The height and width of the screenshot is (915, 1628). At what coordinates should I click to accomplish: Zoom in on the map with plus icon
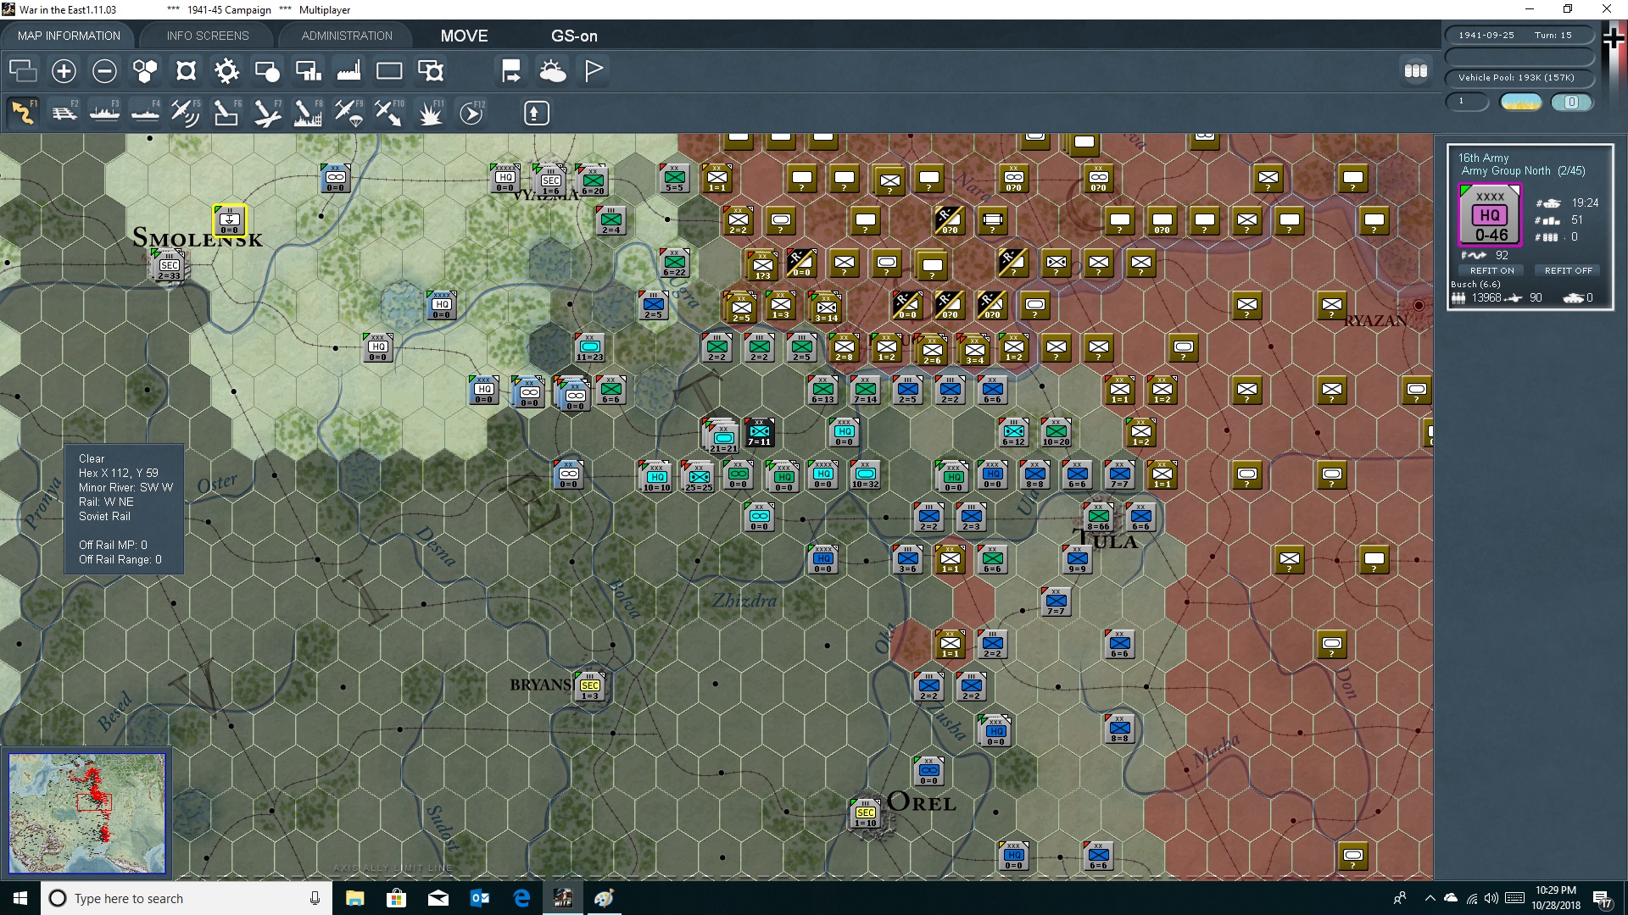(x=64, y=71)
